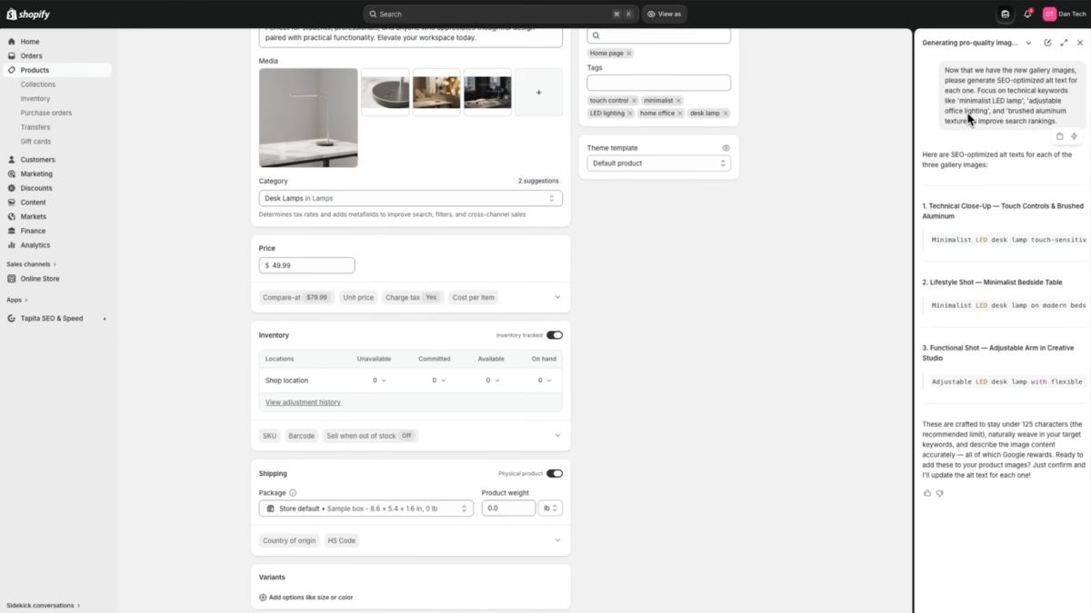This screenshot has width=1091, height=613.
Task: Open the On hand quantity dropdown
Action: coord(544,381)
